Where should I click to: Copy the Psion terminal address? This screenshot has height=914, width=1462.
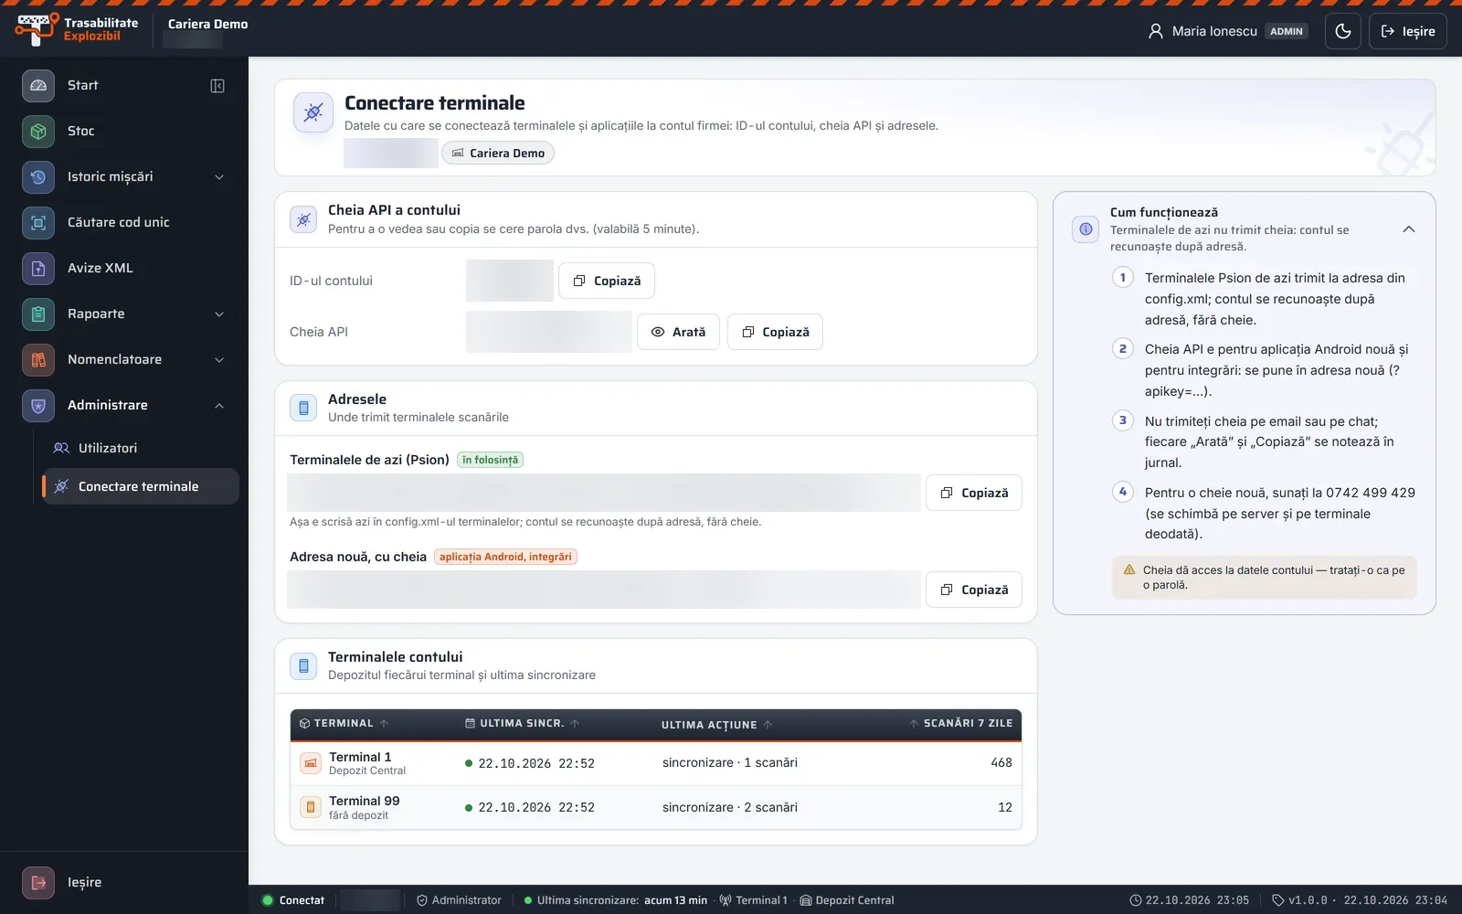(x=974, y=493)
